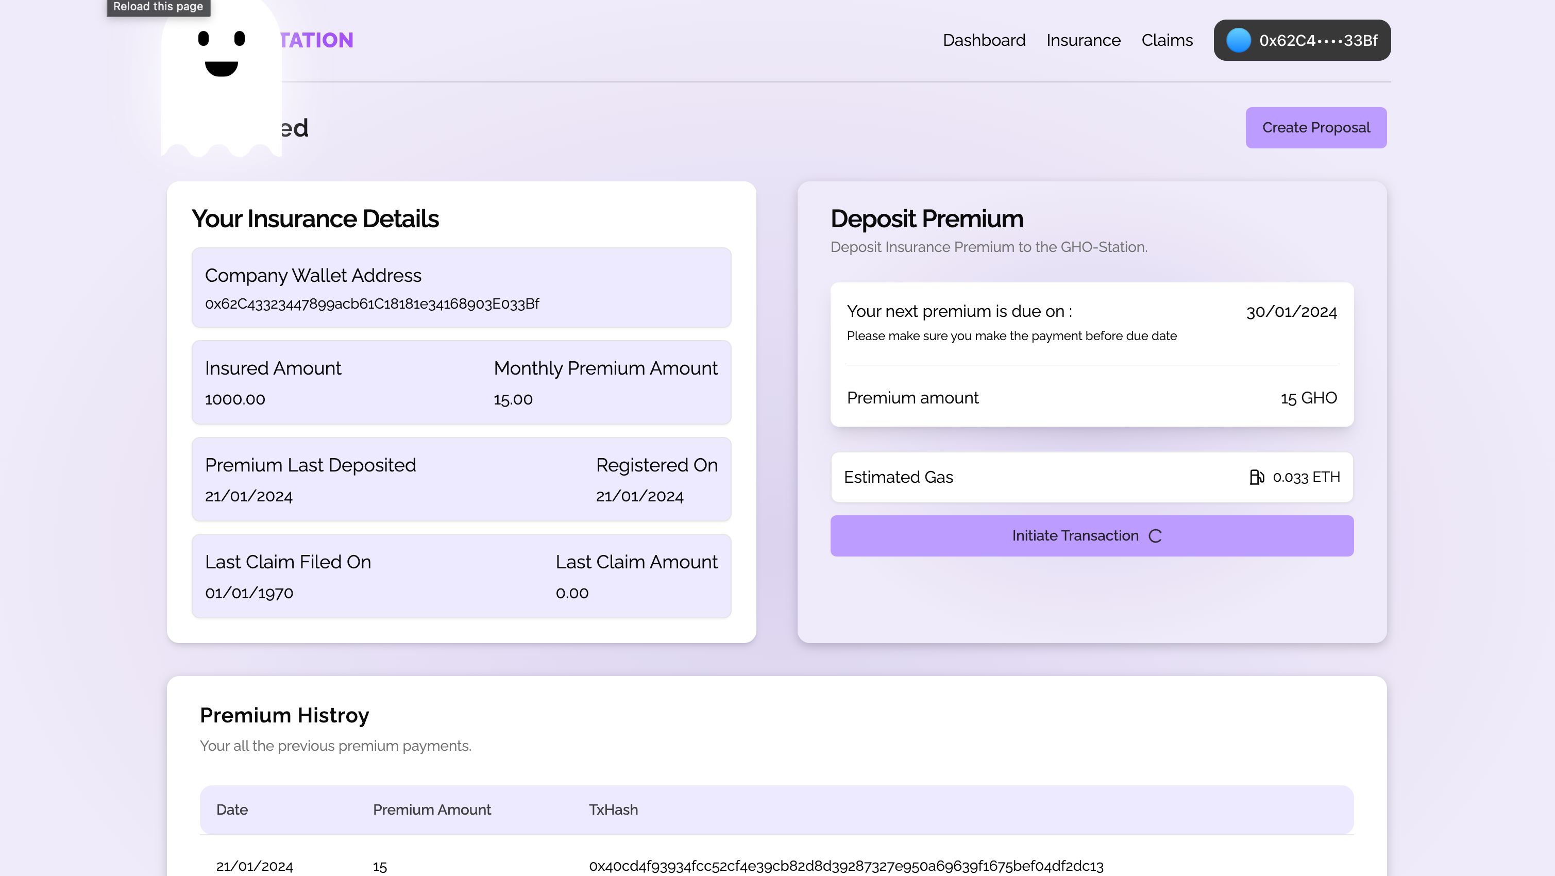Viewport: 1555px width, 876px height.
Task: Open the Dashboard navigation tab
Action: point(983,41)
